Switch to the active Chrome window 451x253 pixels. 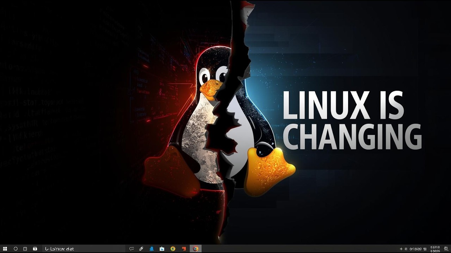pyautogui.click(x=195, y=249)
